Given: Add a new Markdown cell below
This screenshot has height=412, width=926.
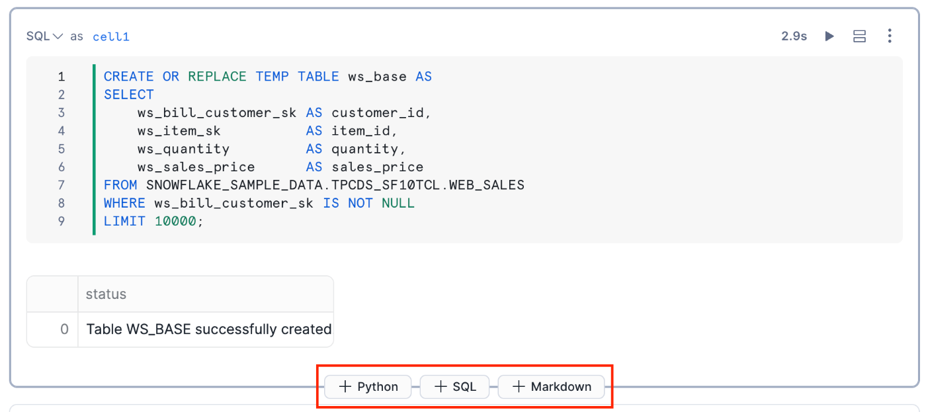Looking at the screenshot, I should [552, 387].
